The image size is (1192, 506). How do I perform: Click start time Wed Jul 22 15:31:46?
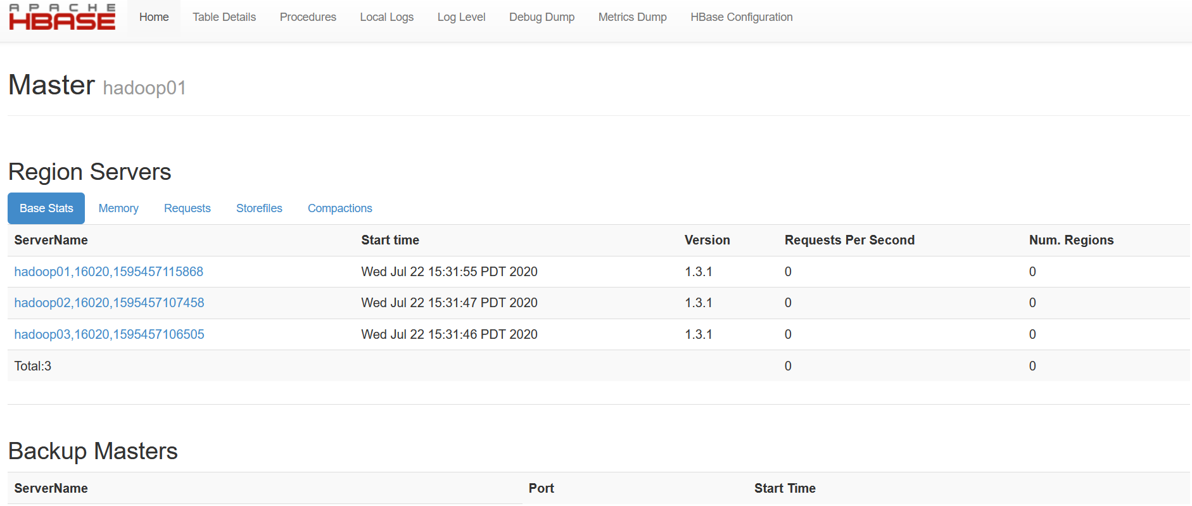tap(449, 334)
